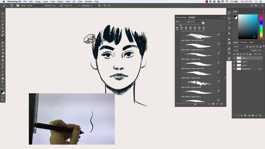The image size is (265, 149).
Task: Select the Hand tool
Action: 2,78
